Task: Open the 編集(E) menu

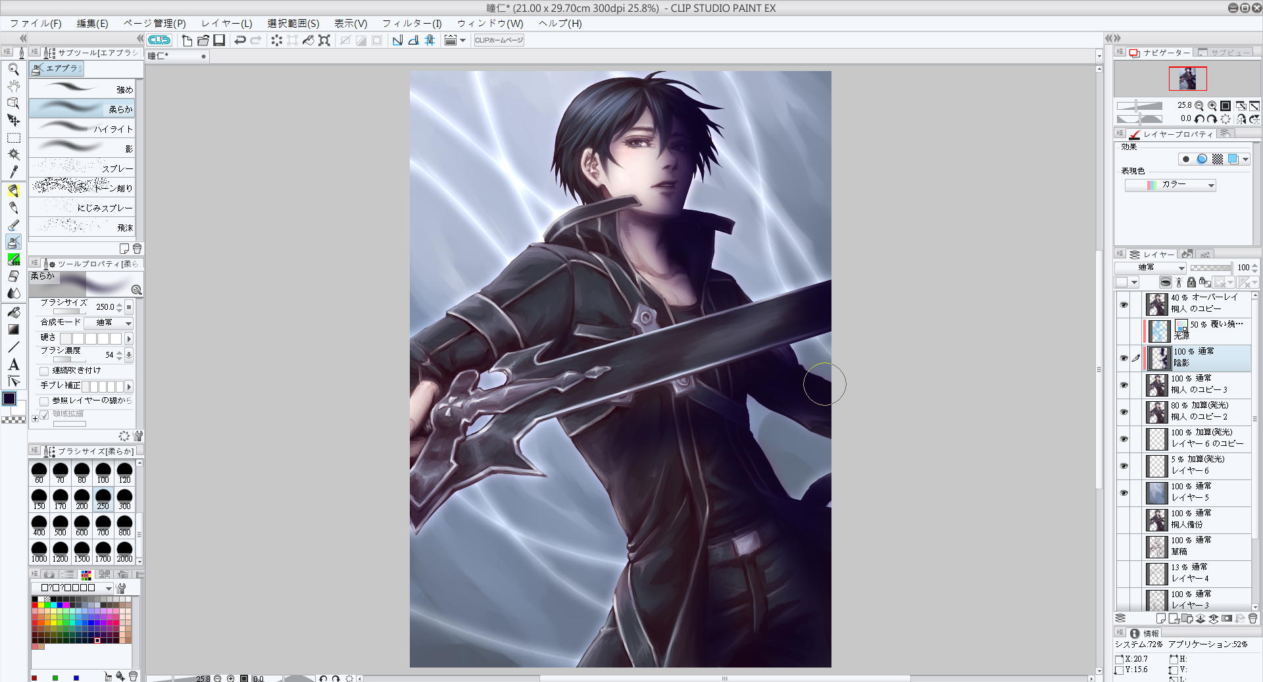Action: (92, 24)
